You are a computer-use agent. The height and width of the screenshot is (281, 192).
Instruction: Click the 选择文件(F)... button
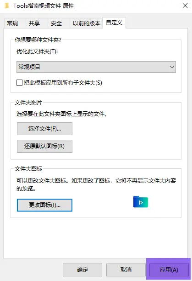[44, 129]
